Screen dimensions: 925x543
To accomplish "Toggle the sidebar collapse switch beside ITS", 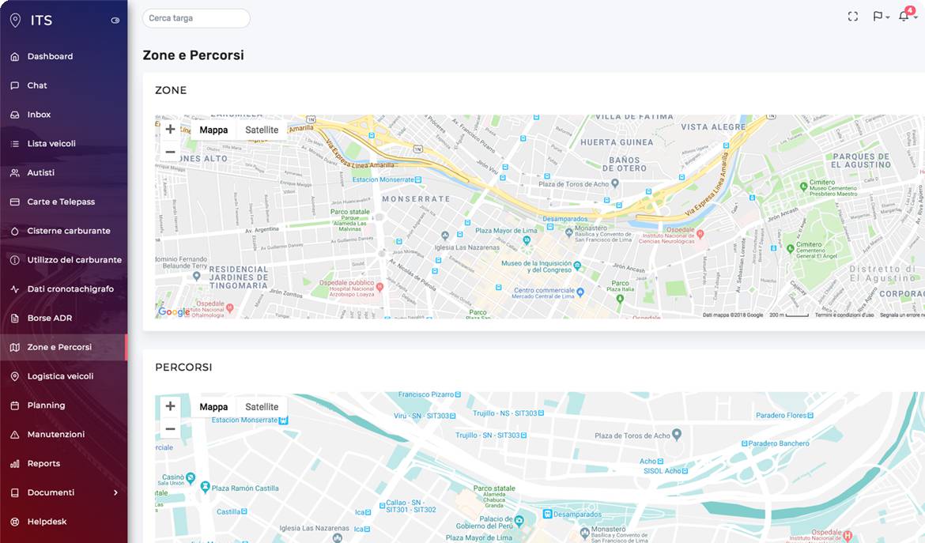I will click(115, 20).
